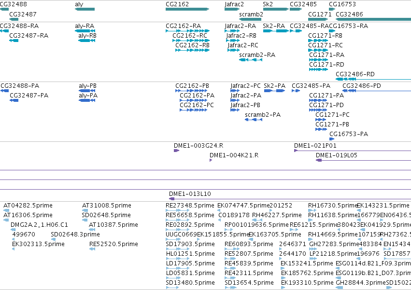411x290 pixels.
Task: Click the DMG2A.2_1.H06.C1 EST label
Action: (39, 225)
